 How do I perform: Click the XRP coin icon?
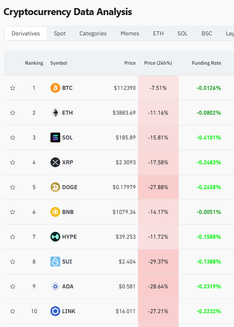coord(55,162)
